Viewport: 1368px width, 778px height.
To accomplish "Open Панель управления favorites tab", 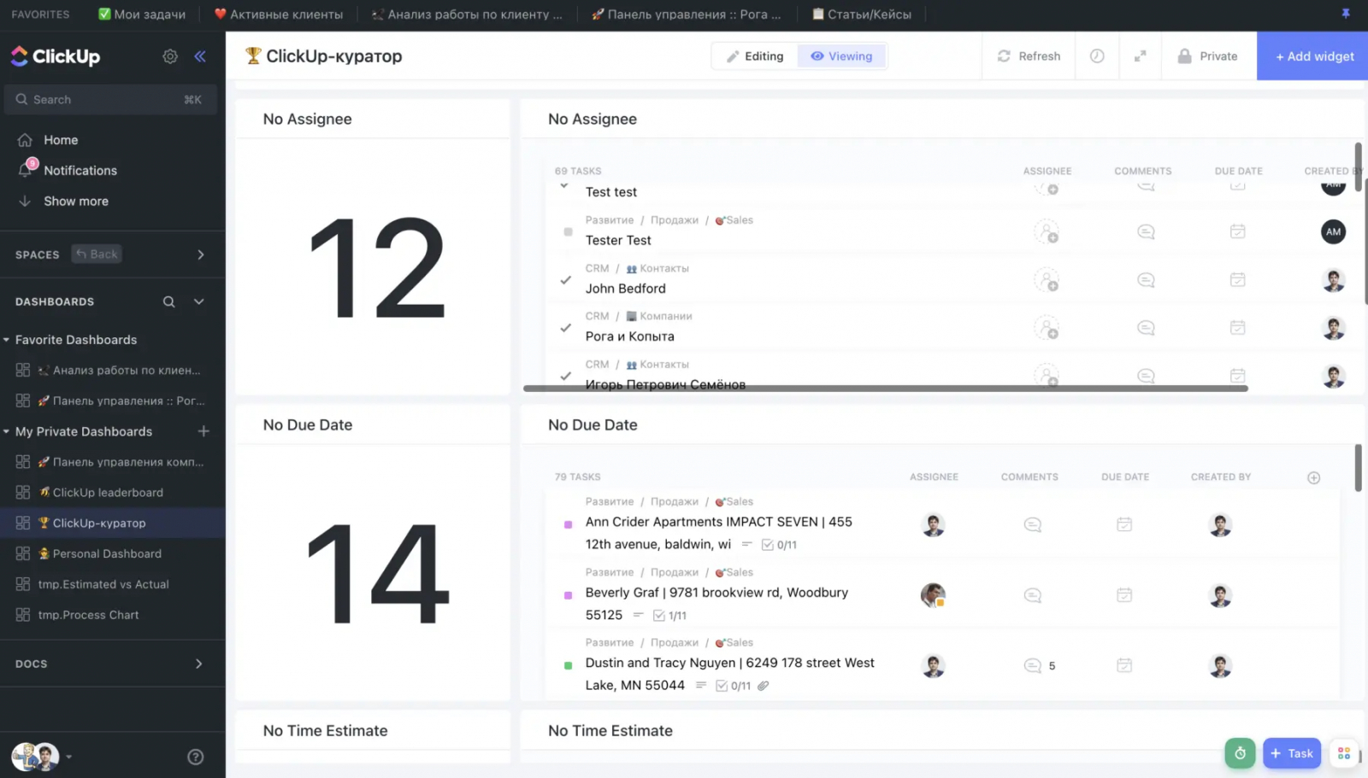I will click(x=686, y=15).
